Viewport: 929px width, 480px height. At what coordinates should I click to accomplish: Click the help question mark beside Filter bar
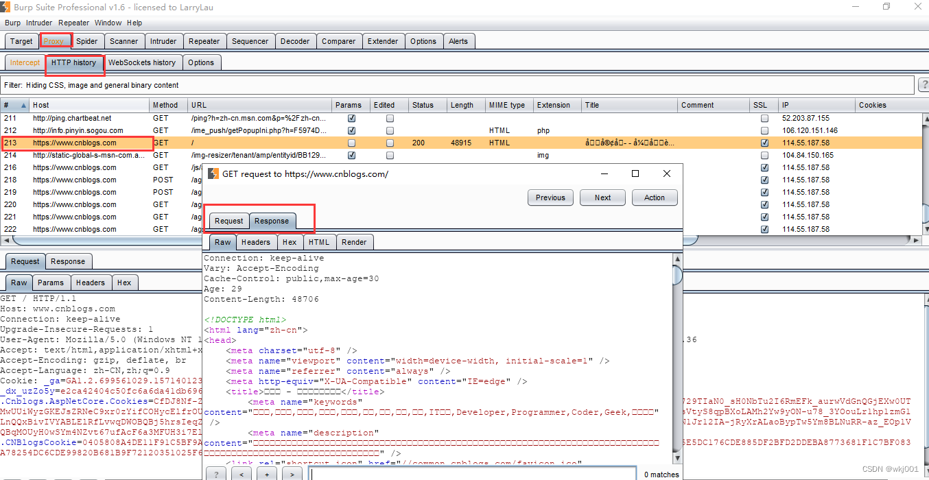tap(924, 85)
